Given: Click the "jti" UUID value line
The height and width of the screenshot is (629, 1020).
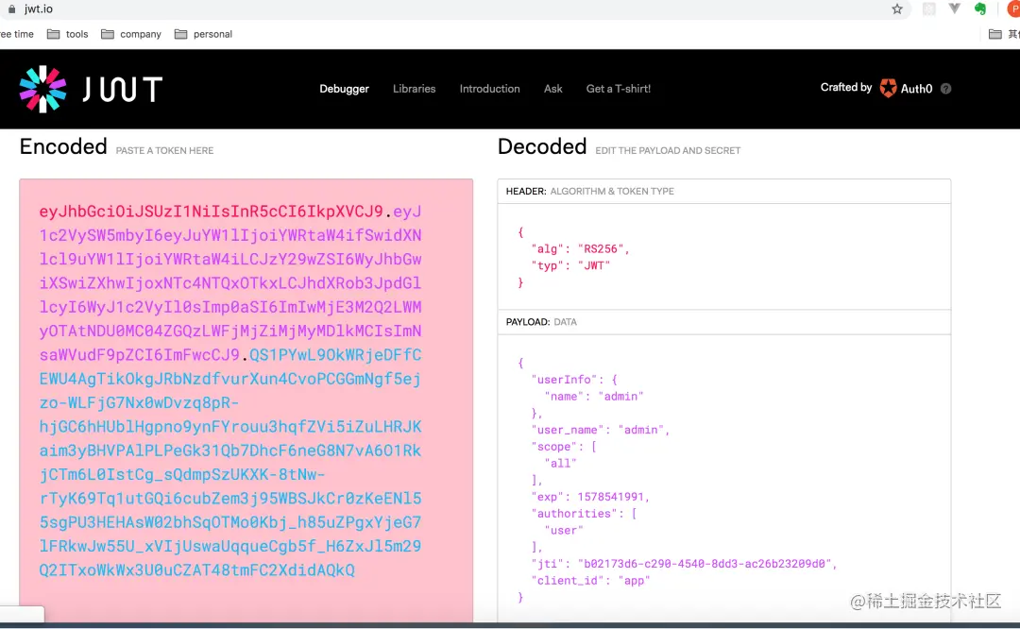Looking at the screenshot, I should pos(685,563).
